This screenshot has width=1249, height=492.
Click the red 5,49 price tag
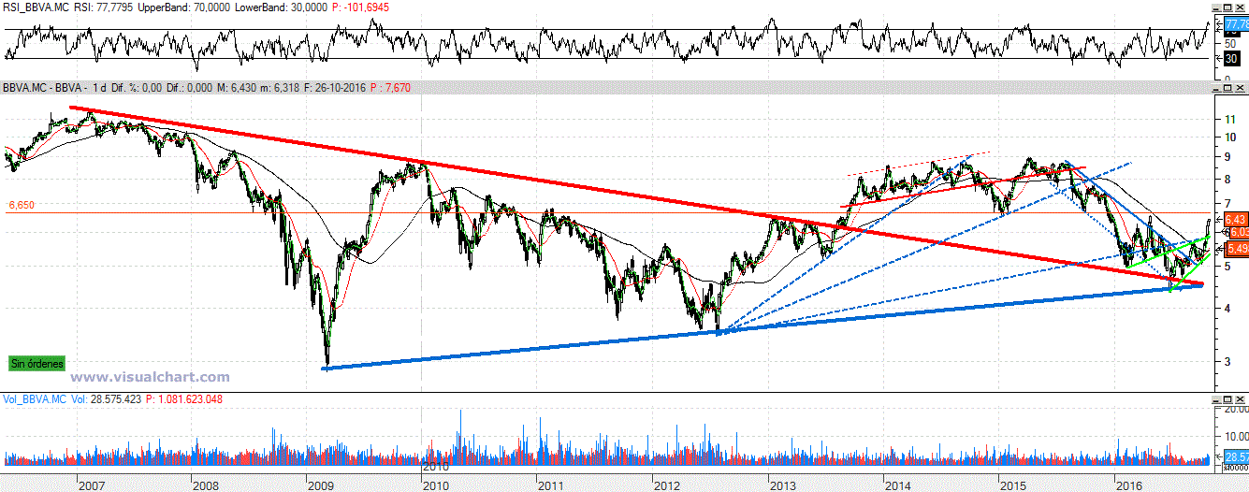coord(1236,248)
